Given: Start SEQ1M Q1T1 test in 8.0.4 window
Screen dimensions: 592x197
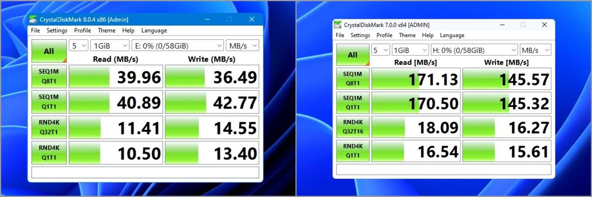Looking at the screenshot, I should [49, 102].
